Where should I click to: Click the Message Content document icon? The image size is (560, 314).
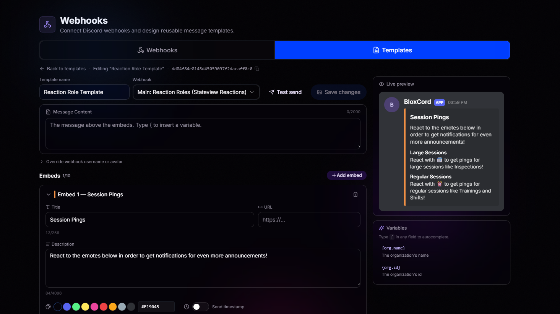(x=48, y=112)
